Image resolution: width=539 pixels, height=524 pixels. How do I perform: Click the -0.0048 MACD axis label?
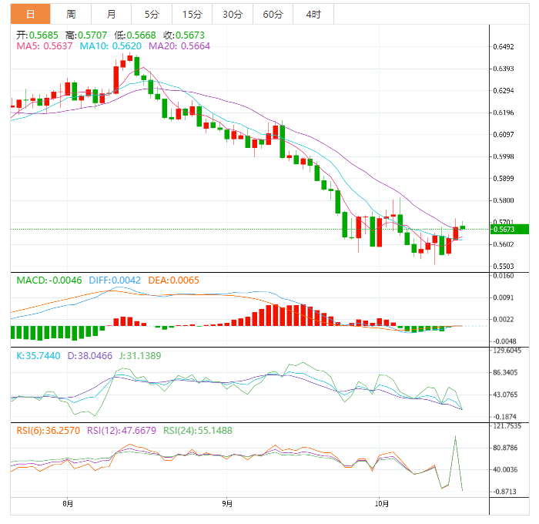(x=504, y=341)
